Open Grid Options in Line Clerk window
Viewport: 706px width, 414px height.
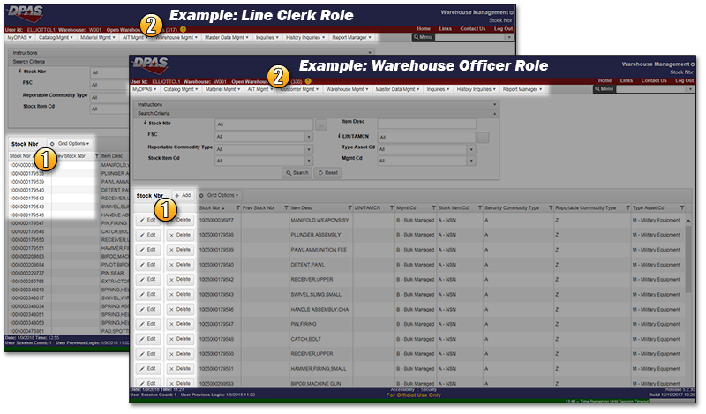pyautogui.click(x=71, y=144)
